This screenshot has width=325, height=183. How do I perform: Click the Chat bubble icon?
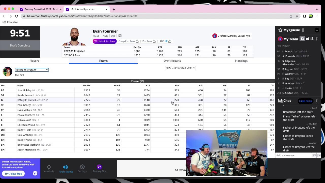click(x=280, y=101)
